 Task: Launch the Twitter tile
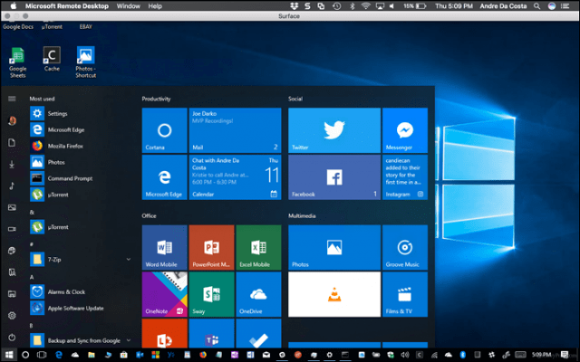(334, 130)
